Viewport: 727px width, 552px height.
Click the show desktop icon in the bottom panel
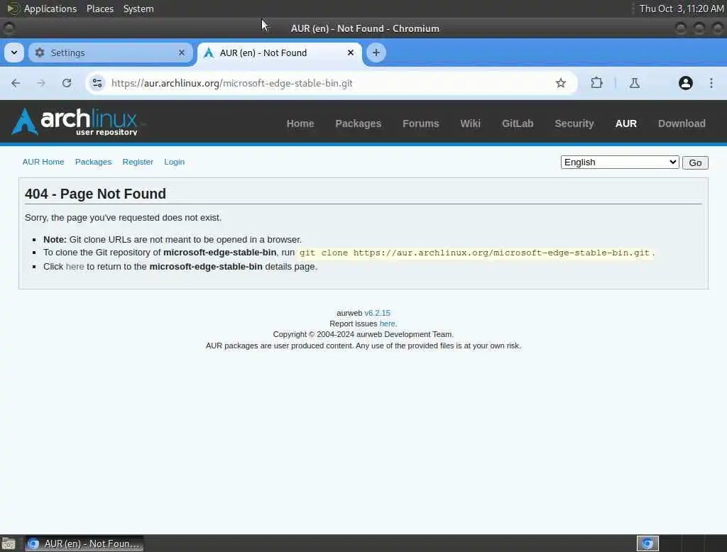point(9,543)
